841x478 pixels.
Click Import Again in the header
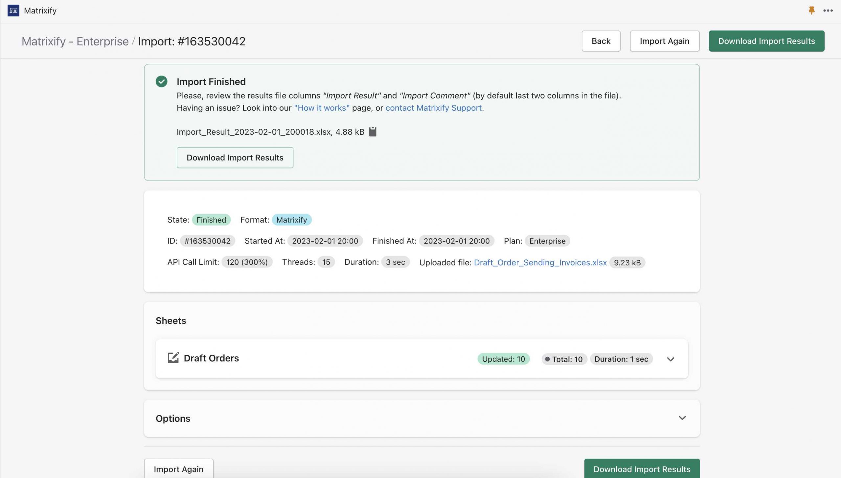coord(664,41)
